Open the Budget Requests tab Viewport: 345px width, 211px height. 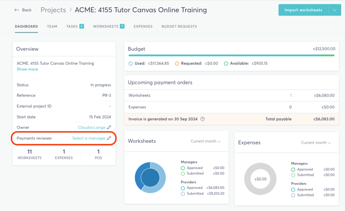[179, 26]
